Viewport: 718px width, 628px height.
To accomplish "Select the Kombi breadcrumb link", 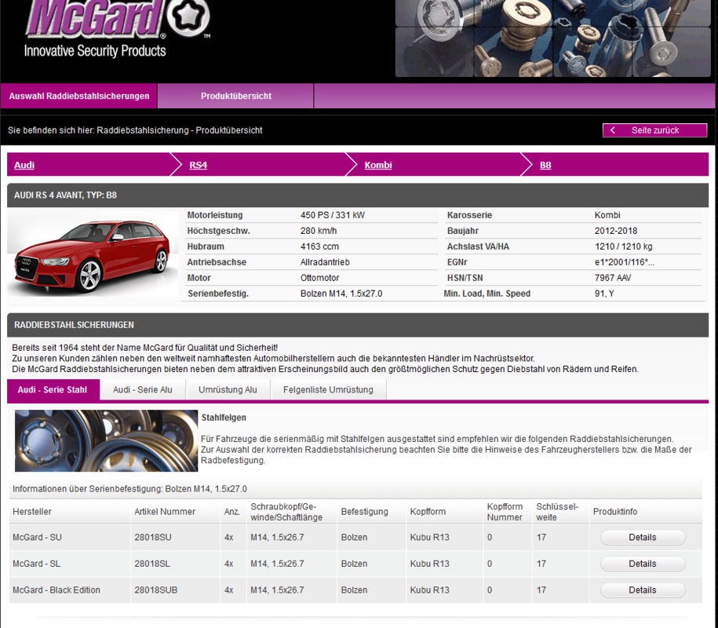I will pyautogui.click(x=378, y=165).
